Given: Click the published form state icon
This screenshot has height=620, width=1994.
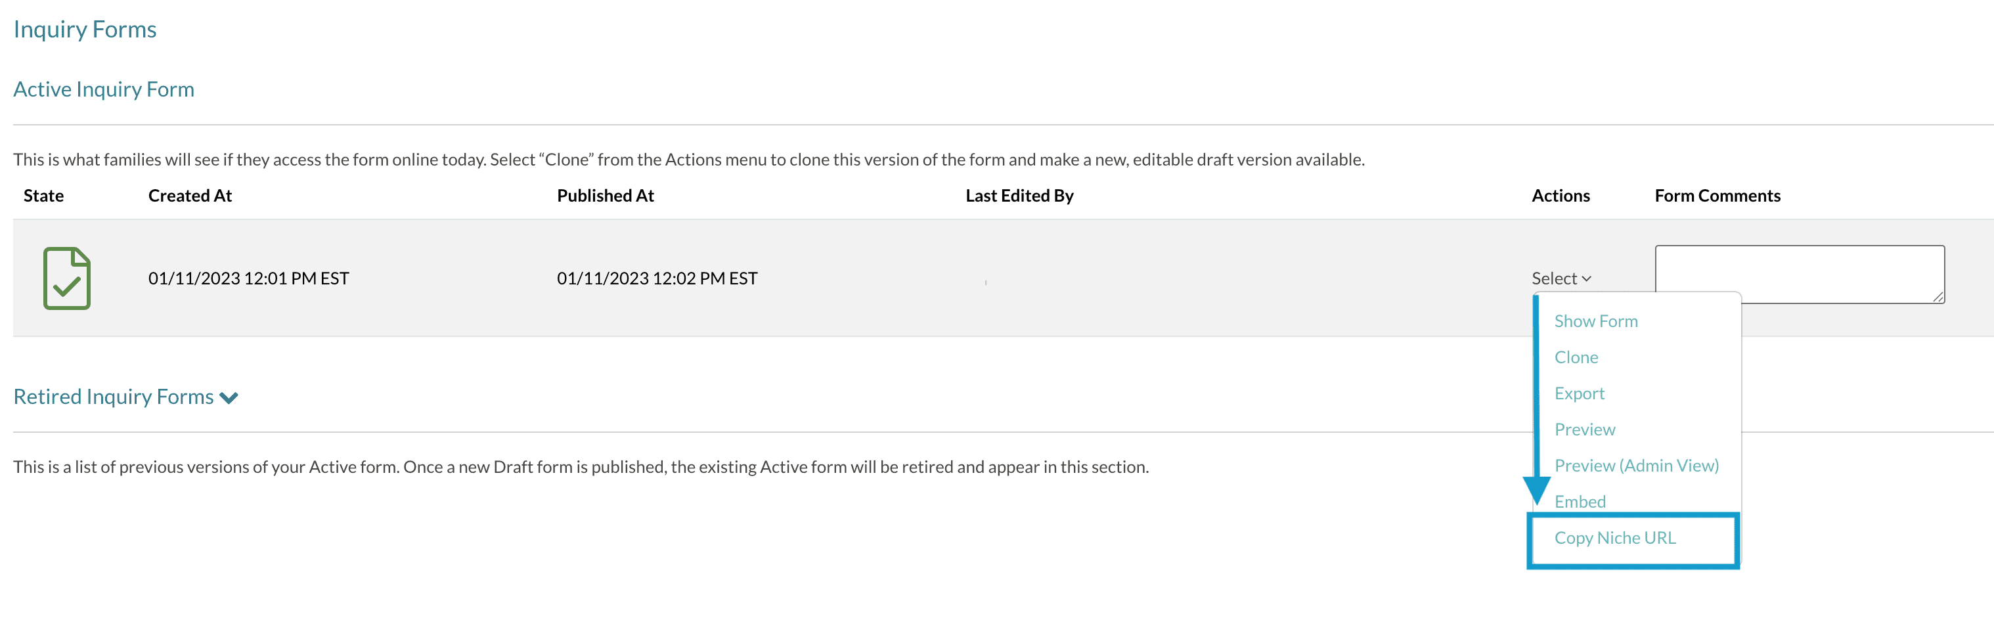Looking at the screenshot, I should click(66, 278).
